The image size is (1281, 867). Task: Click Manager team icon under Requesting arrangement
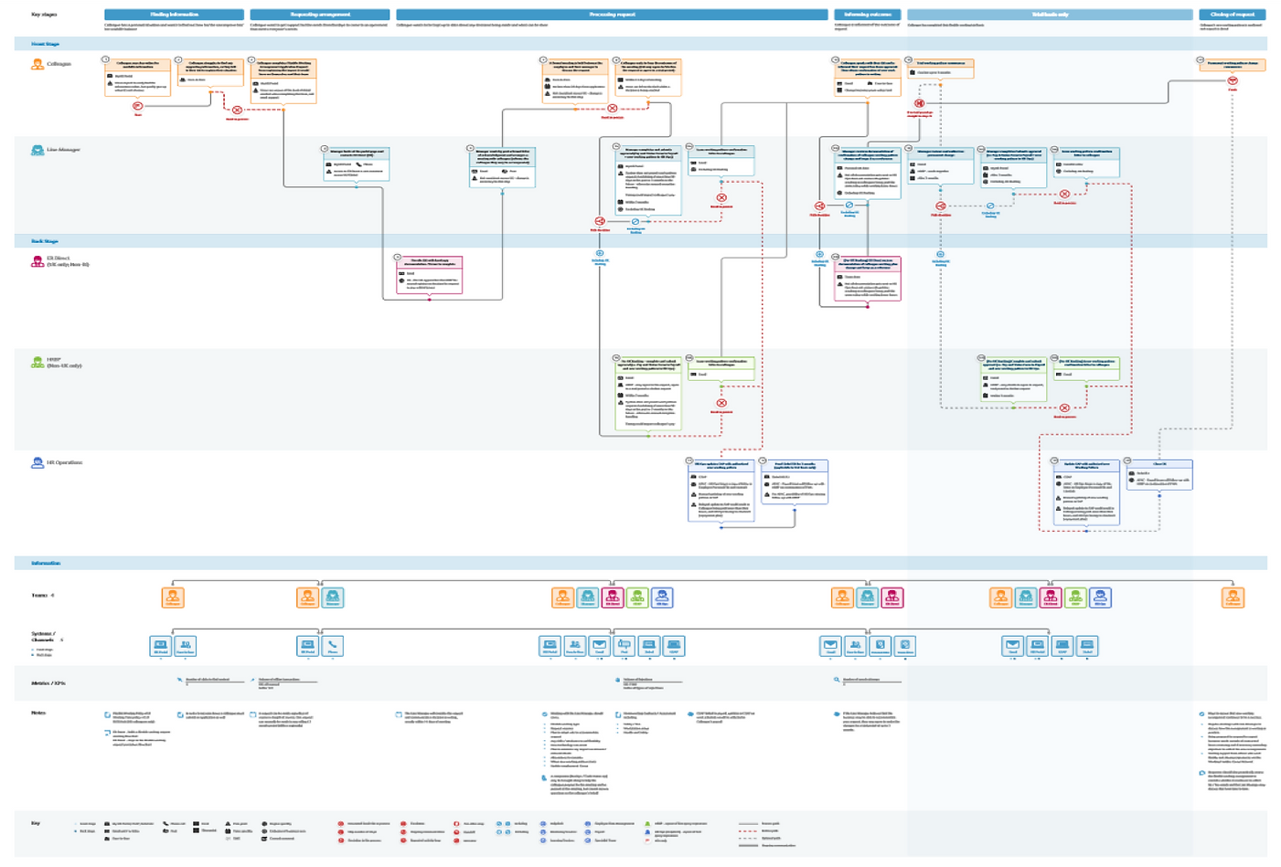point(333,597)
